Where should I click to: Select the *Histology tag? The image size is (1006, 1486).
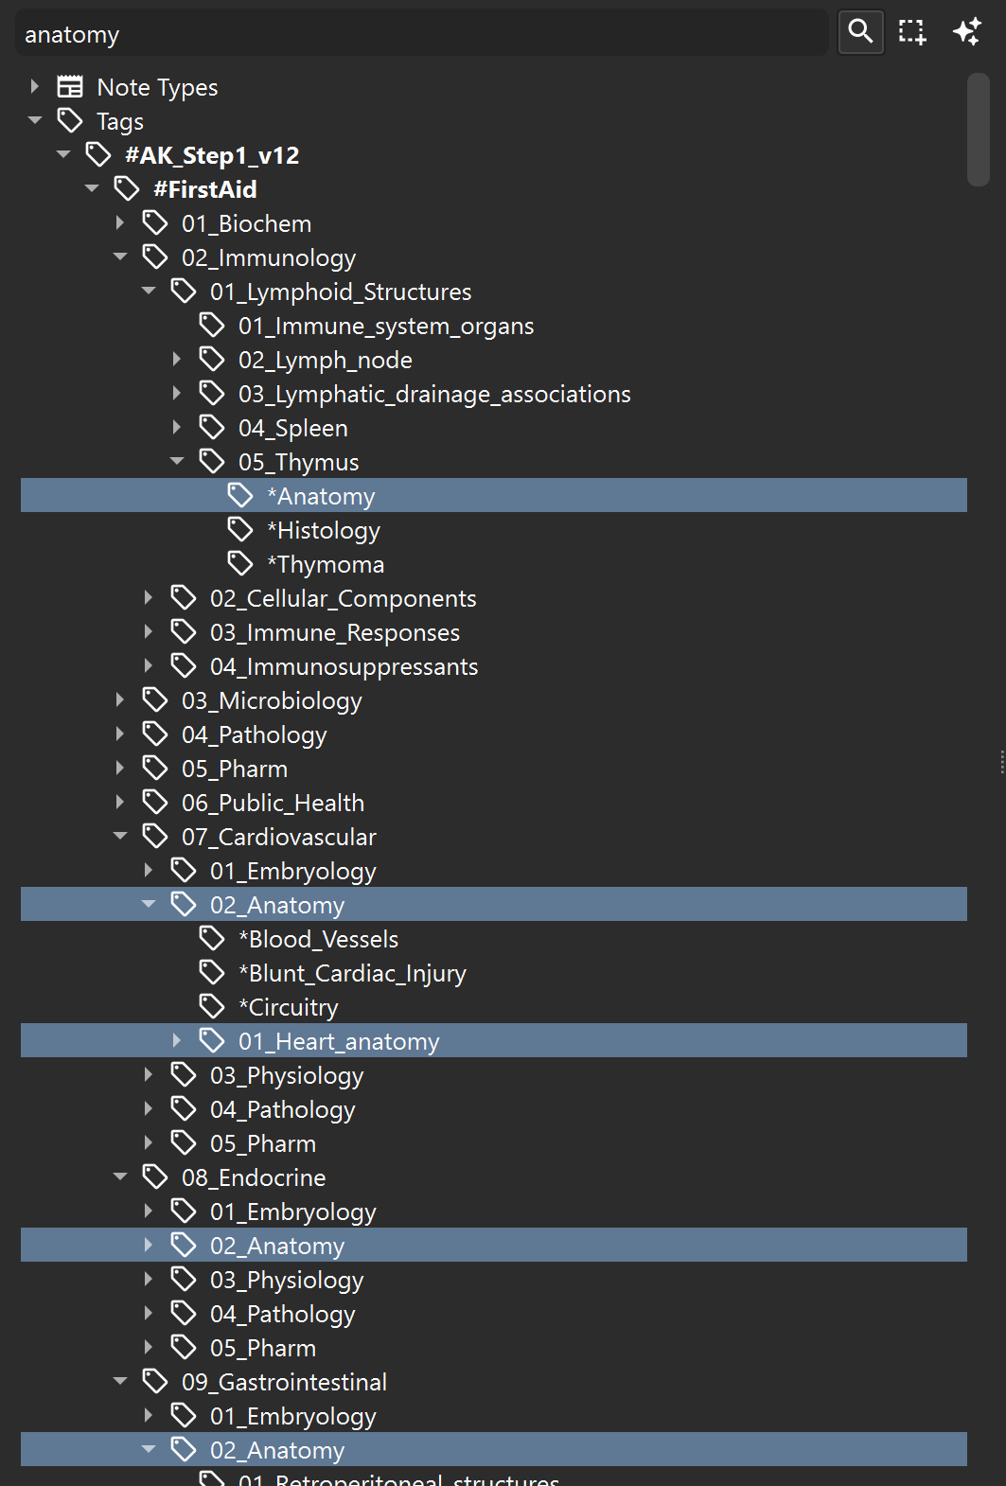[x=323, y=530]
